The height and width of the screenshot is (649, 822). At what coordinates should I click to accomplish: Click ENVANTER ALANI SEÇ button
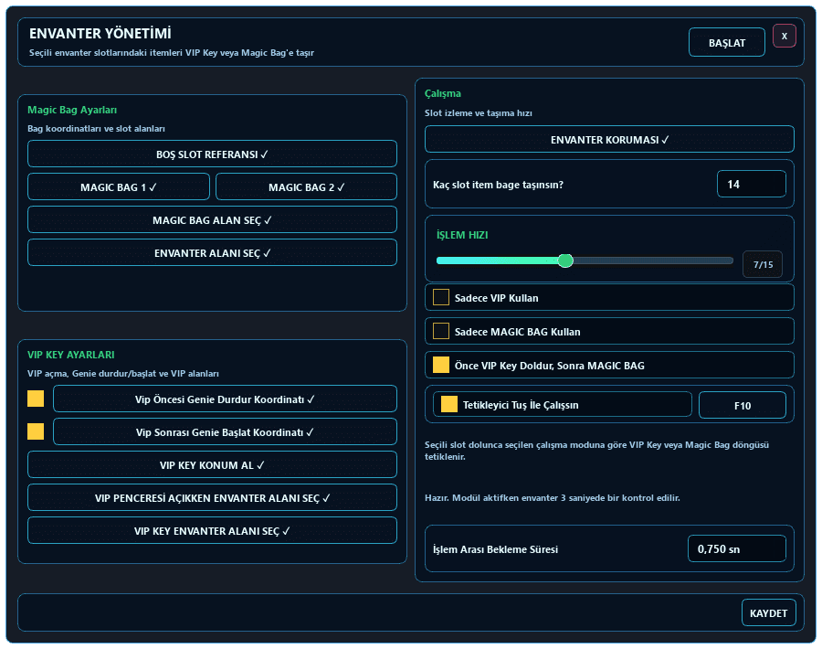[212, 253]
